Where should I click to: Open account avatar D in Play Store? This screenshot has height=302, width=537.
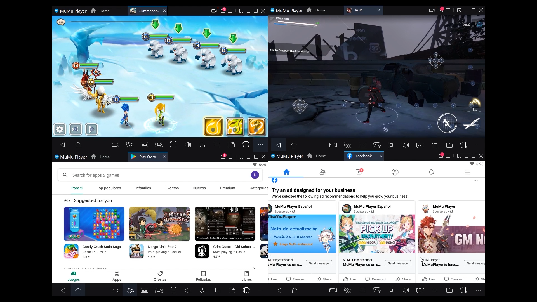coord(255,175)
